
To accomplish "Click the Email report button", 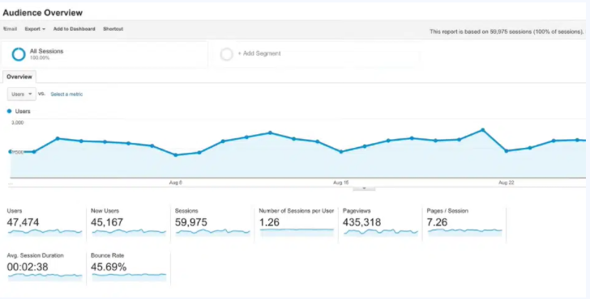I will click(x=11, y=29).
